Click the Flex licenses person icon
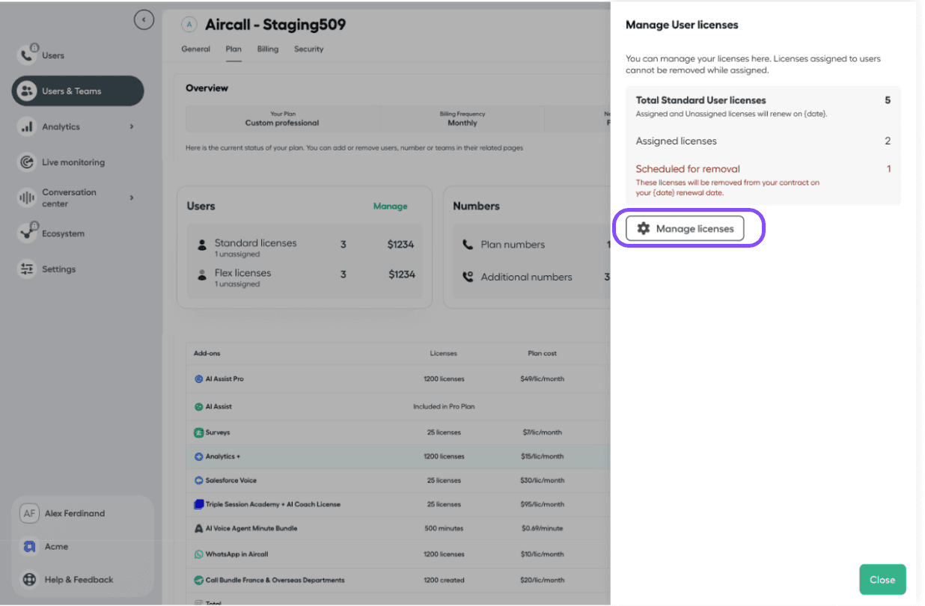Image resolution: width=925 pixels, height=606 pixels. click(202, 275)
